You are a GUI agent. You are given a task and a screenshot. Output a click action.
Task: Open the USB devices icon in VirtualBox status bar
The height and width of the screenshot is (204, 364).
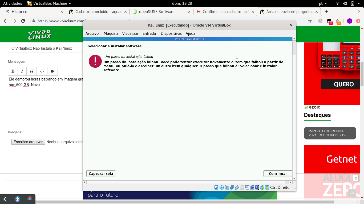click(x=237, y=188)
